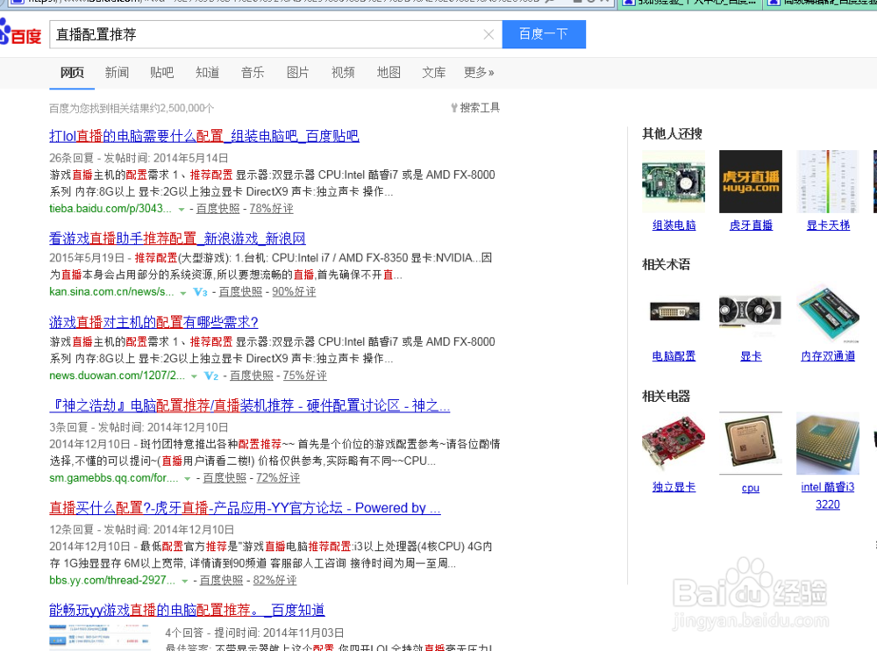Open the 组装电脑 link
Viewport: 877px width, 651px height.
coord(674,225)
